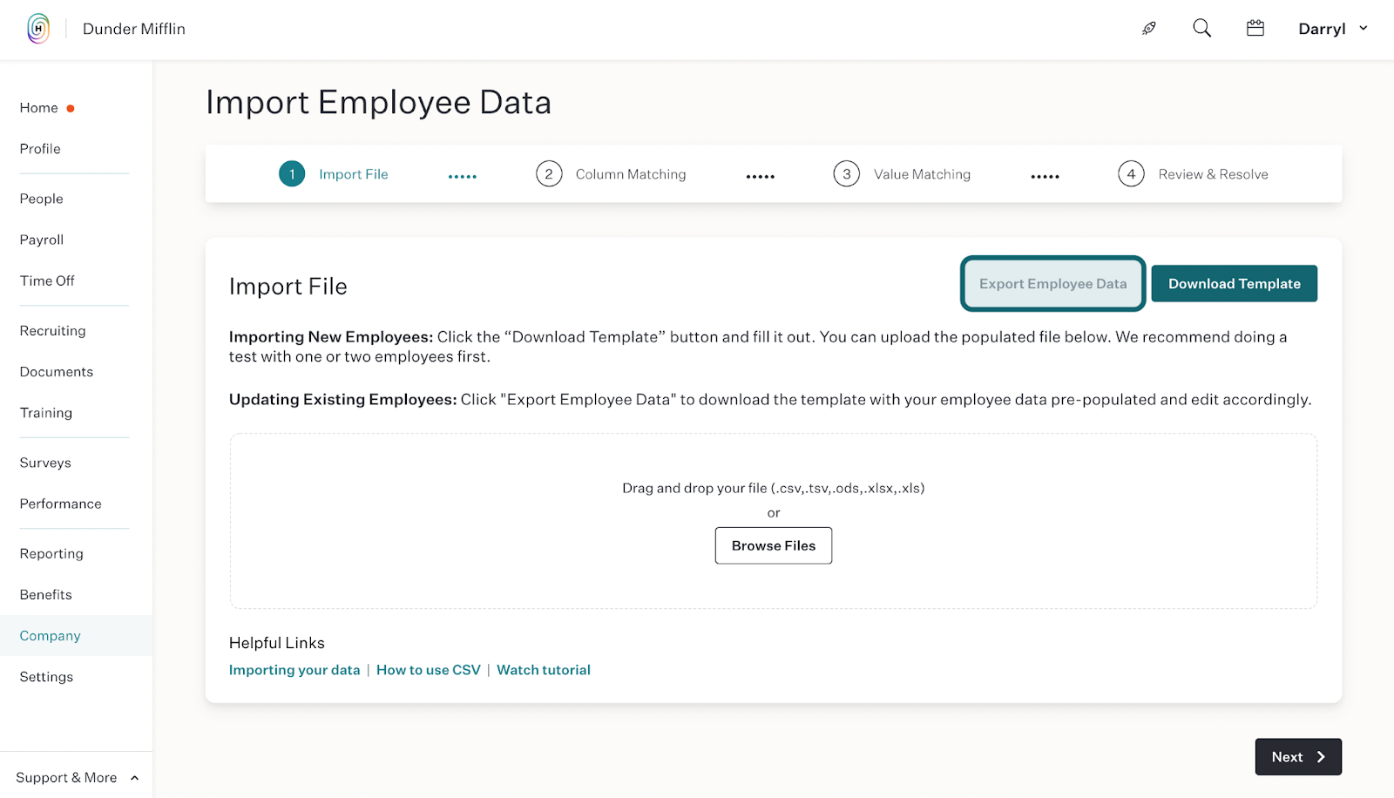1394x798 pixels.
Task: Click the Dunder Mifflin company name
Action: point(134,29)
